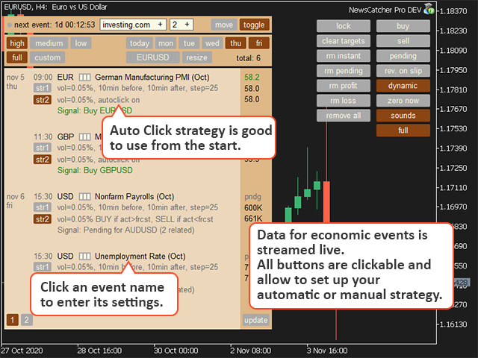Screen dimensions: 478x358
Task: Click impact bars icon next to German Manufacturing PMI
Action: (84, 78)
